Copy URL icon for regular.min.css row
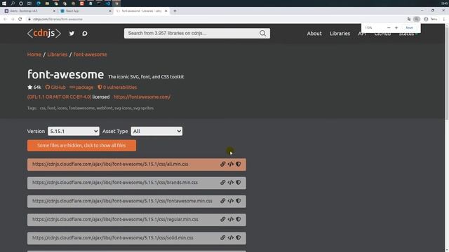 point(223,219)
